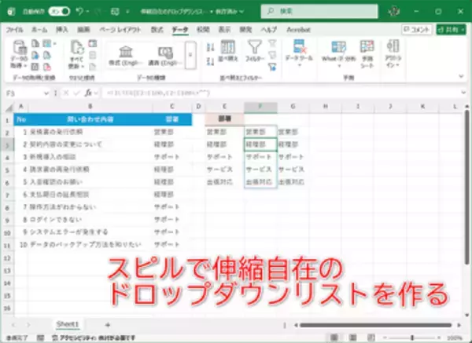Click the formula bar FILTER formula
Image resolution: width=472 pixels, height=343 pixels.
[157, 93]
